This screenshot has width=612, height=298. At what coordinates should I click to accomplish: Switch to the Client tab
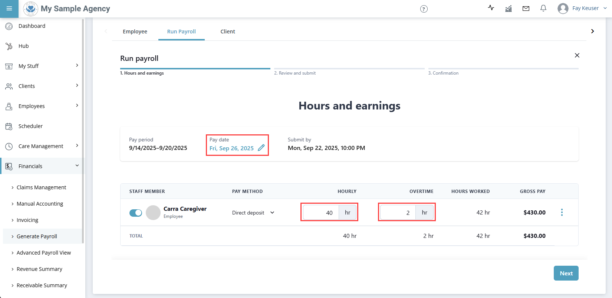[x=228, y=32]
